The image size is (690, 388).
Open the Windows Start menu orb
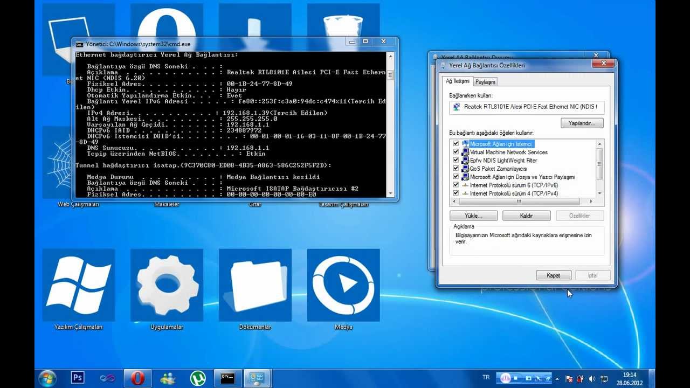47,378
